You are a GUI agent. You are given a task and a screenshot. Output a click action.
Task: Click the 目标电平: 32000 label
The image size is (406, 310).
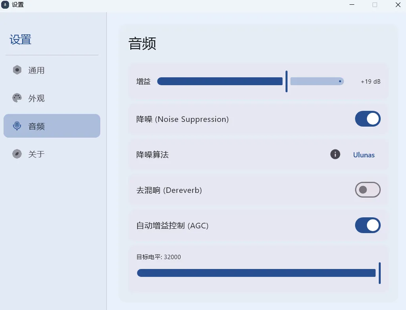pos(158,257)
